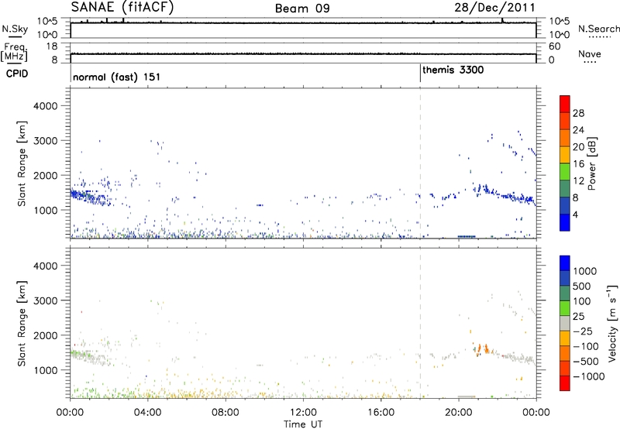The height and width of the screenshot is (429, 620).
Task: Click the red top segment of Power colorbar
Action: tap(565, 104)
